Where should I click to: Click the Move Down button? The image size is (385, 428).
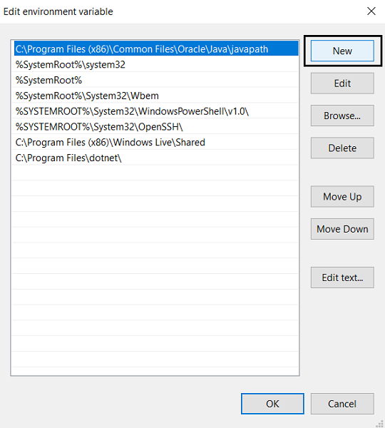pyautogui.click(x=342, y=229)
